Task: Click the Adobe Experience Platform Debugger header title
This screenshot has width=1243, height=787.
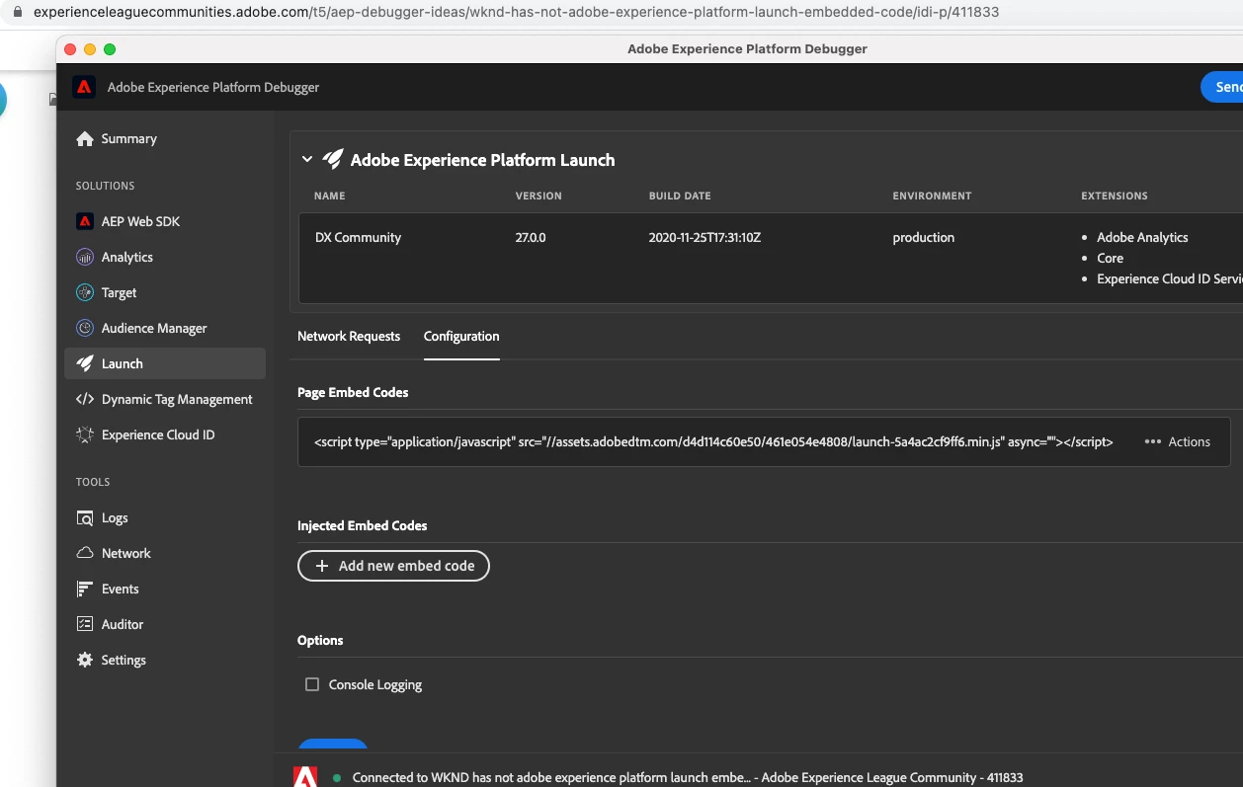Action: [213, 87]
